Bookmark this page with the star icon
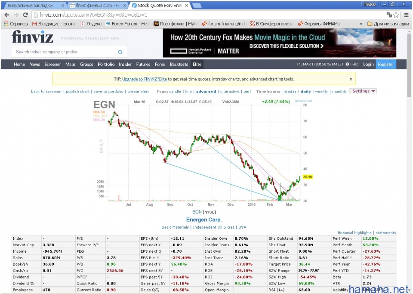Screen dimensions: 413x294 click(x=396, y=15)
